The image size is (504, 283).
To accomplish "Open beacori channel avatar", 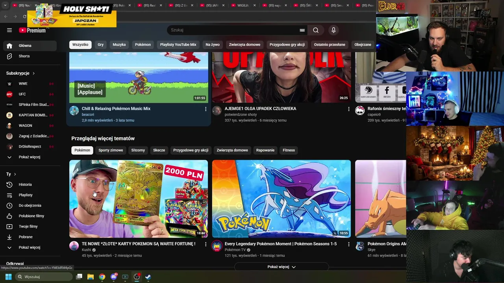I will coord(74,110).
